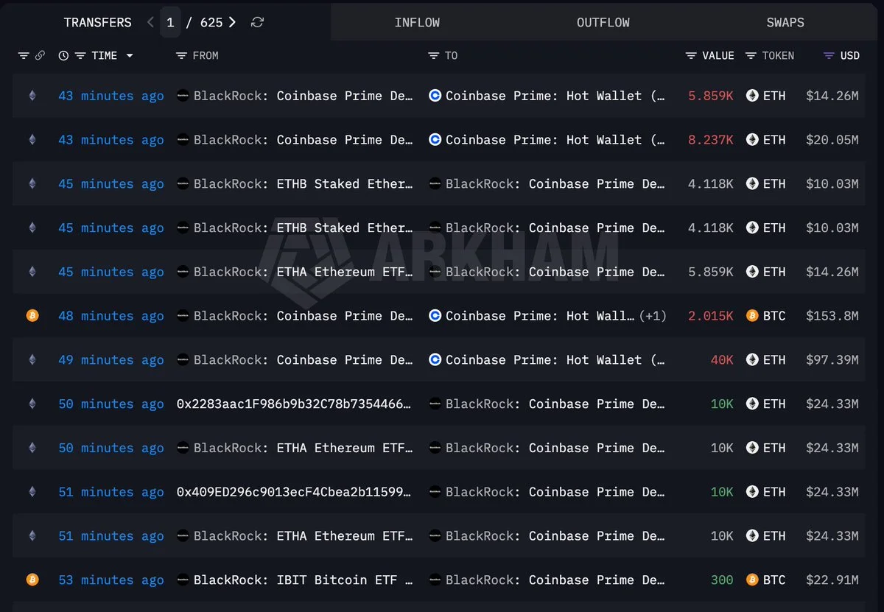Viewport: 884px width, 612px height.
Task: Click the page number 1 field
Action: point(170,22)
